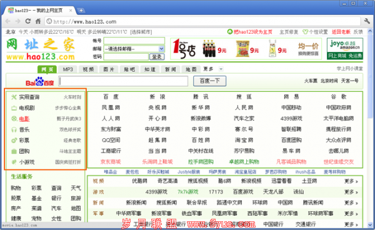Open the 淘宝网 link
Screen dimensions: 375x230
(x=244, y=140)
